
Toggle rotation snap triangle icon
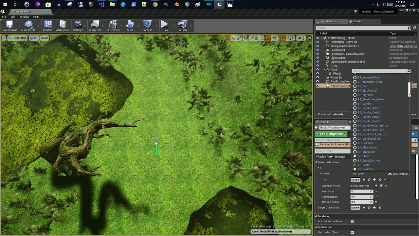(x=268, y=38)
